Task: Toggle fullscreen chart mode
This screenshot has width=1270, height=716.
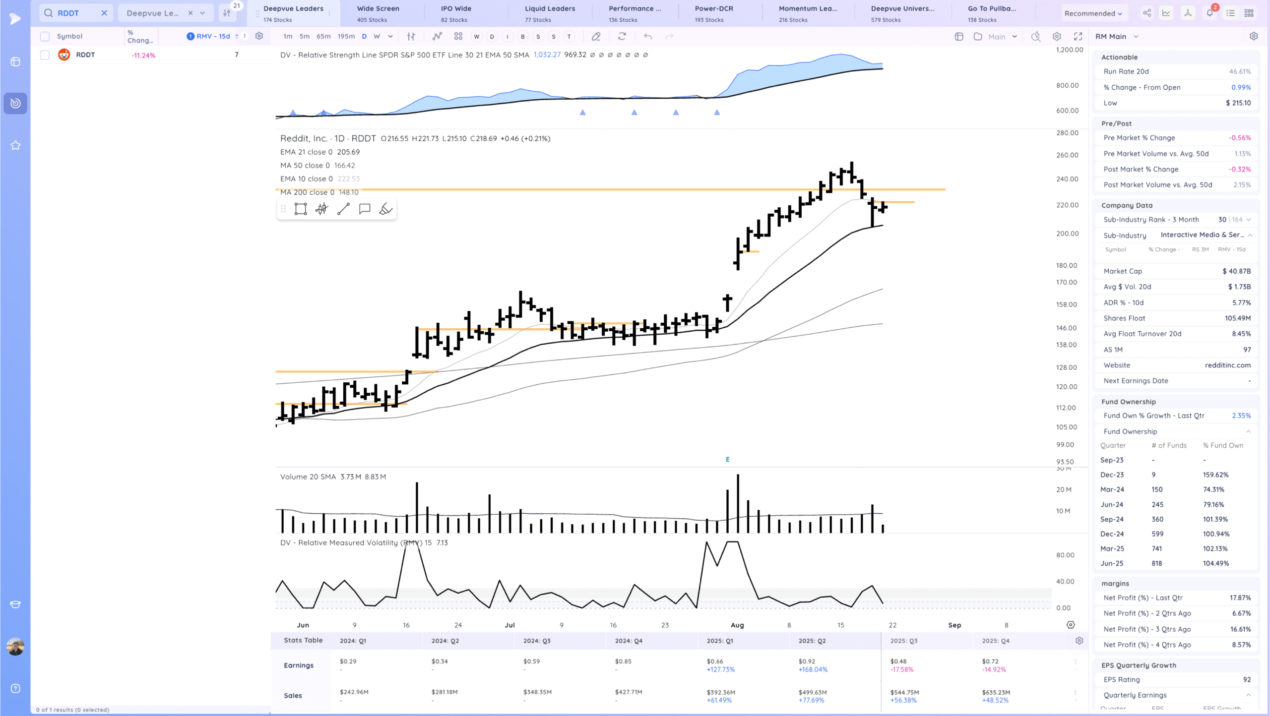Action: pyautogui.click(x=1078, y=36)
